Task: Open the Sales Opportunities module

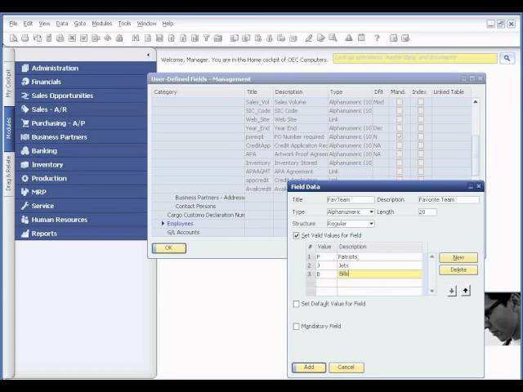Action: 82,96
